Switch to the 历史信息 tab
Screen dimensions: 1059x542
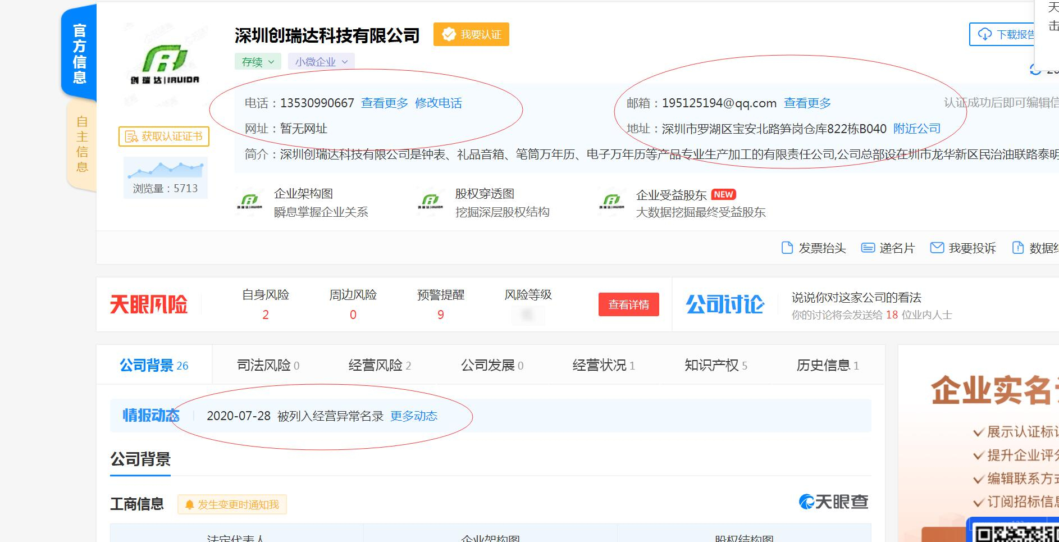[828, 365]
